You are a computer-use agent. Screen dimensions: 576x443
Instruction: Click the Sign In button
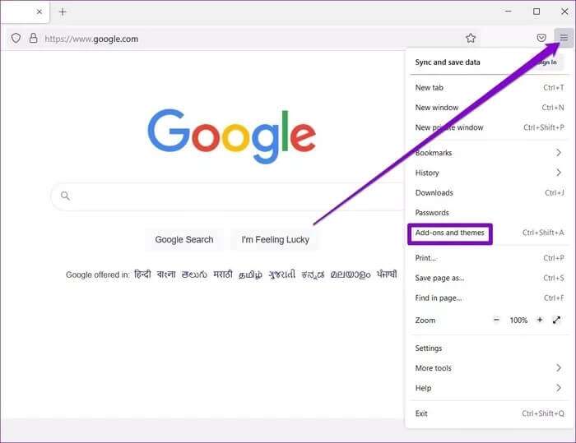(x=546, y=62)
